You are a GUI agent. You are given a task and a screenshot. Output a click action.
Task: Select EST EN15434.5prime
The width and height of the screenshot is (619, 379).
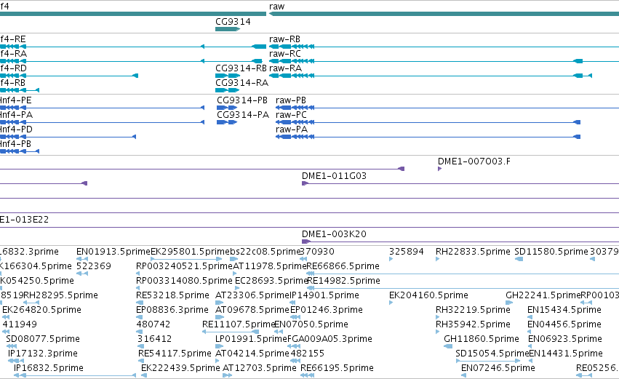pos(530,317)
